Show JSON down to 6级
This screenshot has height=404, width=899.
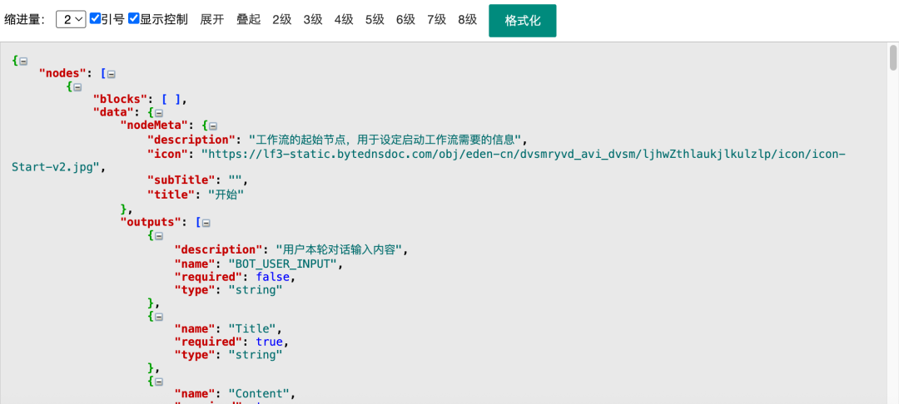406,19
